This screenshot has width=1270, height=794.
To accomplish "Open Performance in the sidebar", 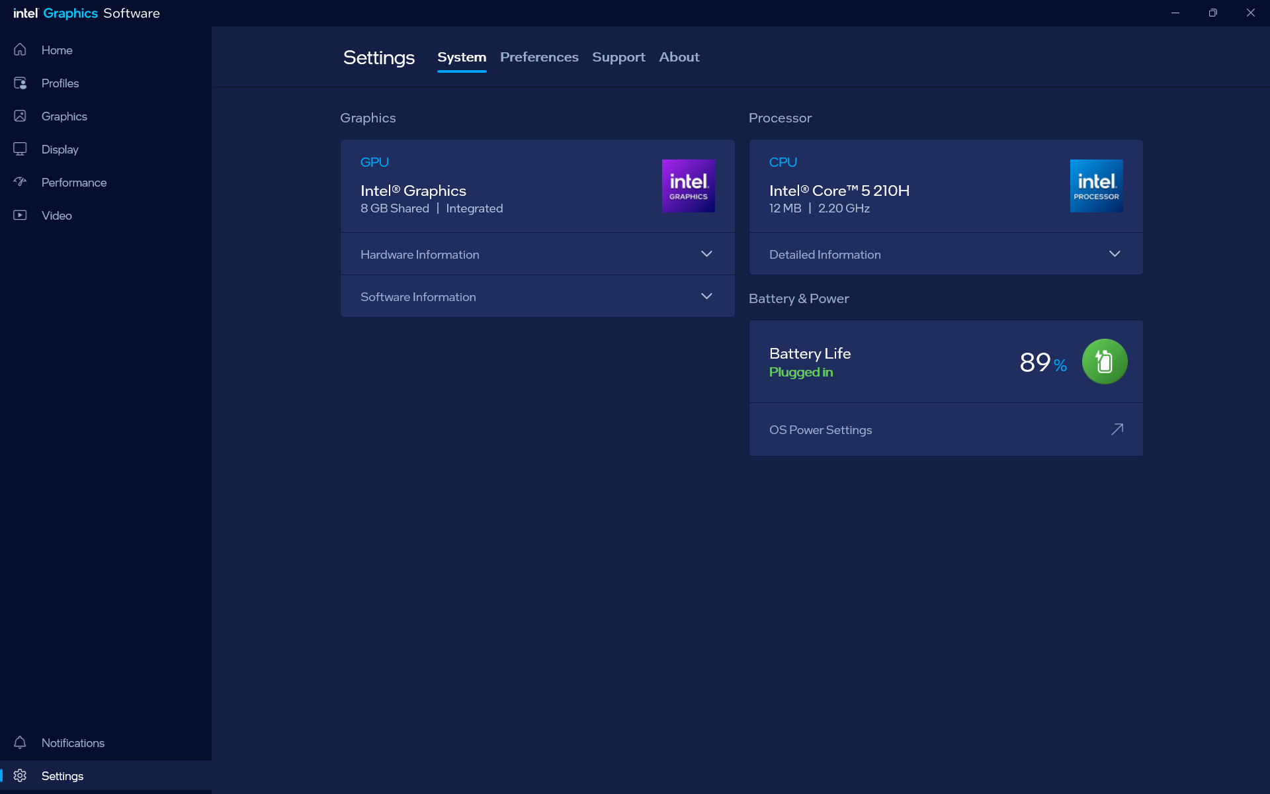I will pyautogui.click(x=106, y=182).
